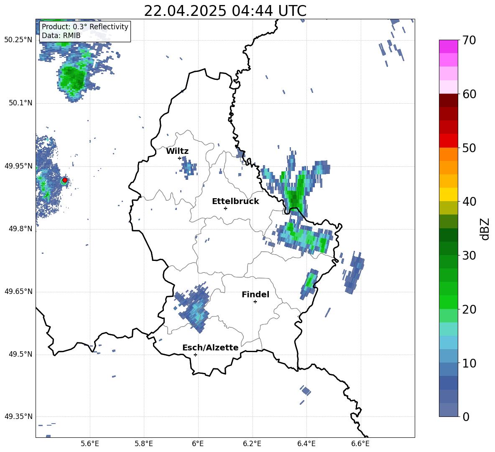Click the 49.65°N latitude label
Image resolution: width=495 pixels, height=452 pixels.
(19, 291)
